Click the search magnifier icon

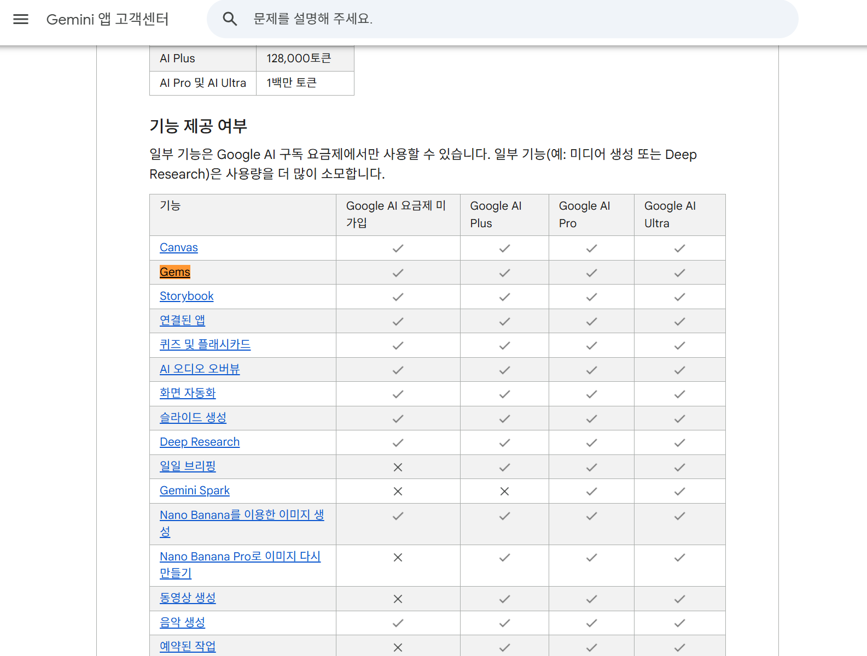230,19
